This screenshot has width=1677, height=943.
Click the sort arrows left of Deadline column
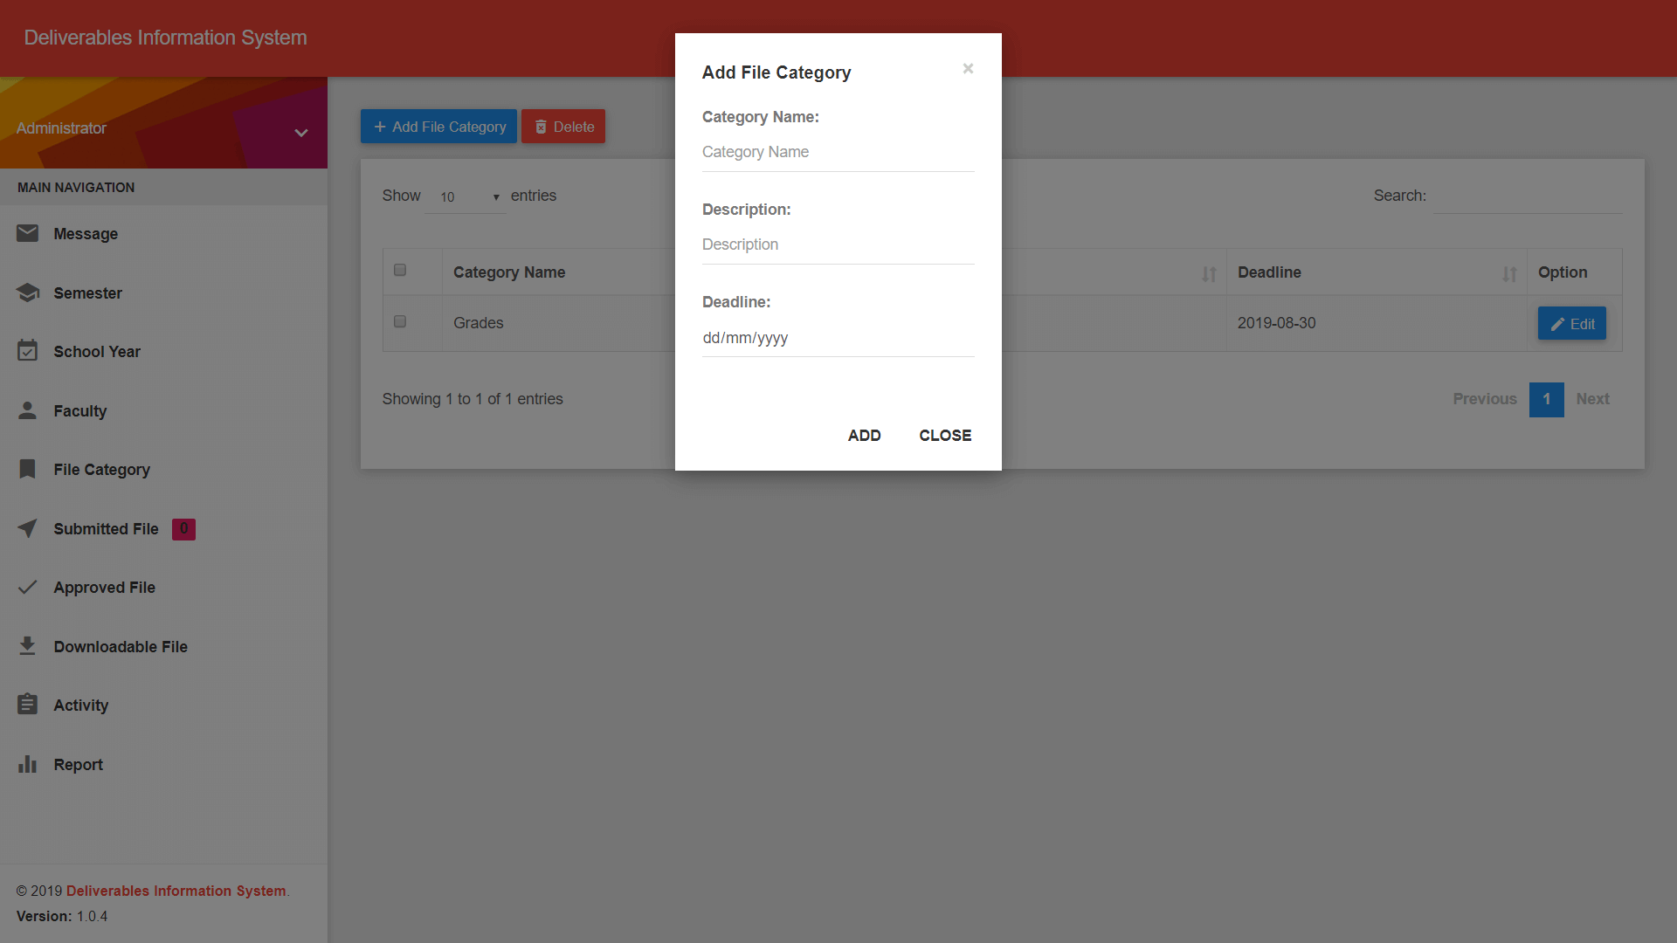[x=1209, y=274]
